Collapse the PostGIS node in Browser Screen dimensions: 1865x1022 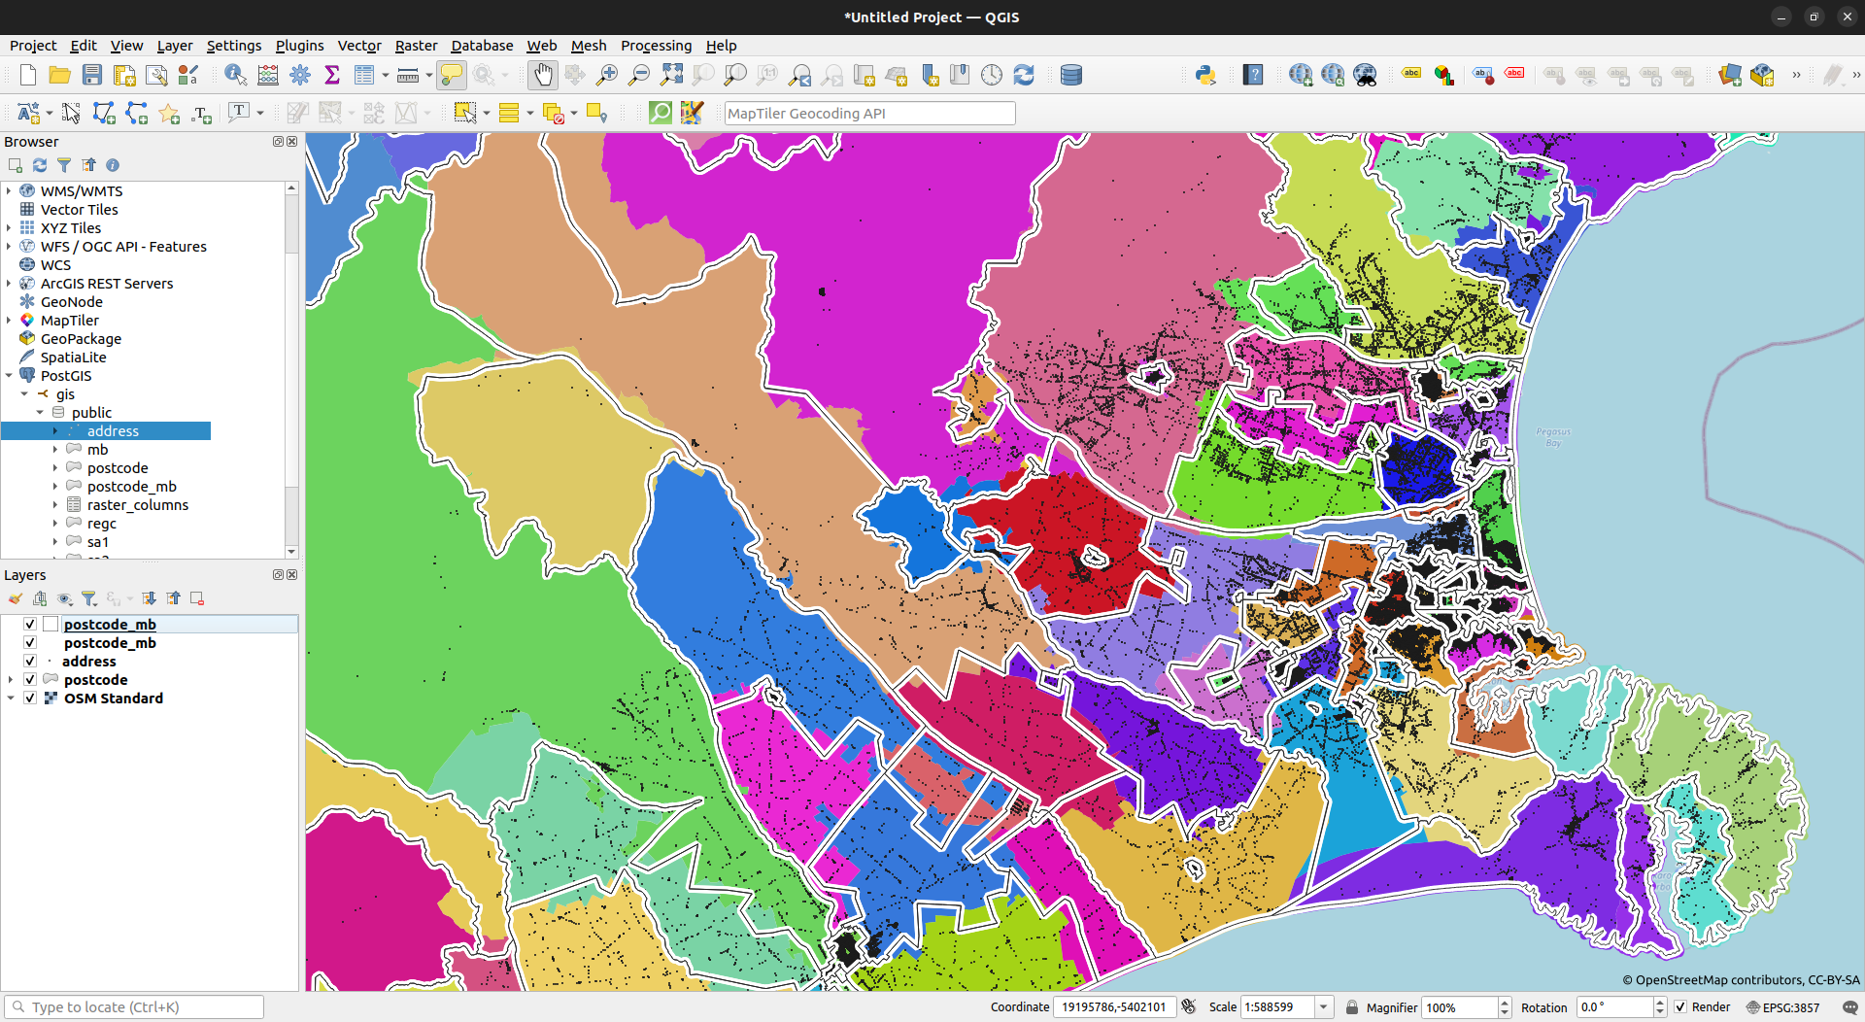point(9,376)
